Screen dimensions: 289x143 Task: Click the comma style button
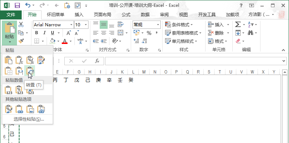coord(157,33)
